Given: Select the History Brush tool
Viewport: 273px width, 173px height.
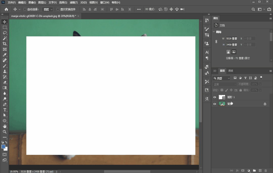Looking at the screenshot, I should pos(5,77).
